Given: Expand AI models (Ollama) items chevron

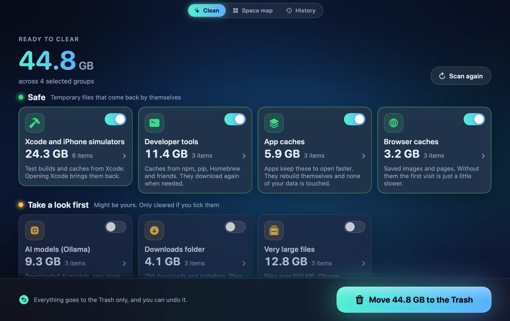Looking at the screenshot, I should point(124,263).
